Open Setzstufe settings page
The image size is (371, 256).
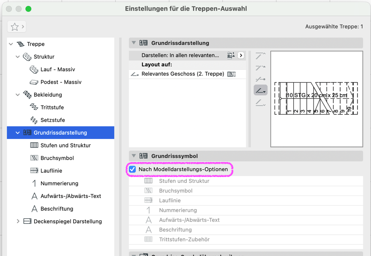[53, 120]
